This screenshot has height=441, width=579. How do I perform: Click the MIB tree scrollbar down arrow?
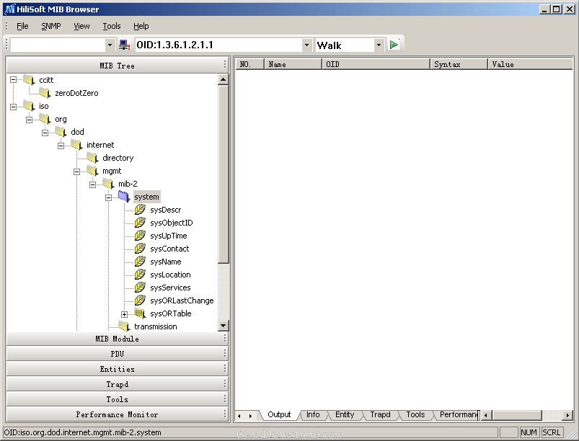[x=223, y=326]
